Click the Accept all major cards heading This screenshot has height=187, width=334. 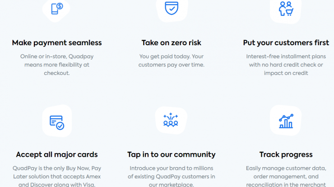click(57, 154)
